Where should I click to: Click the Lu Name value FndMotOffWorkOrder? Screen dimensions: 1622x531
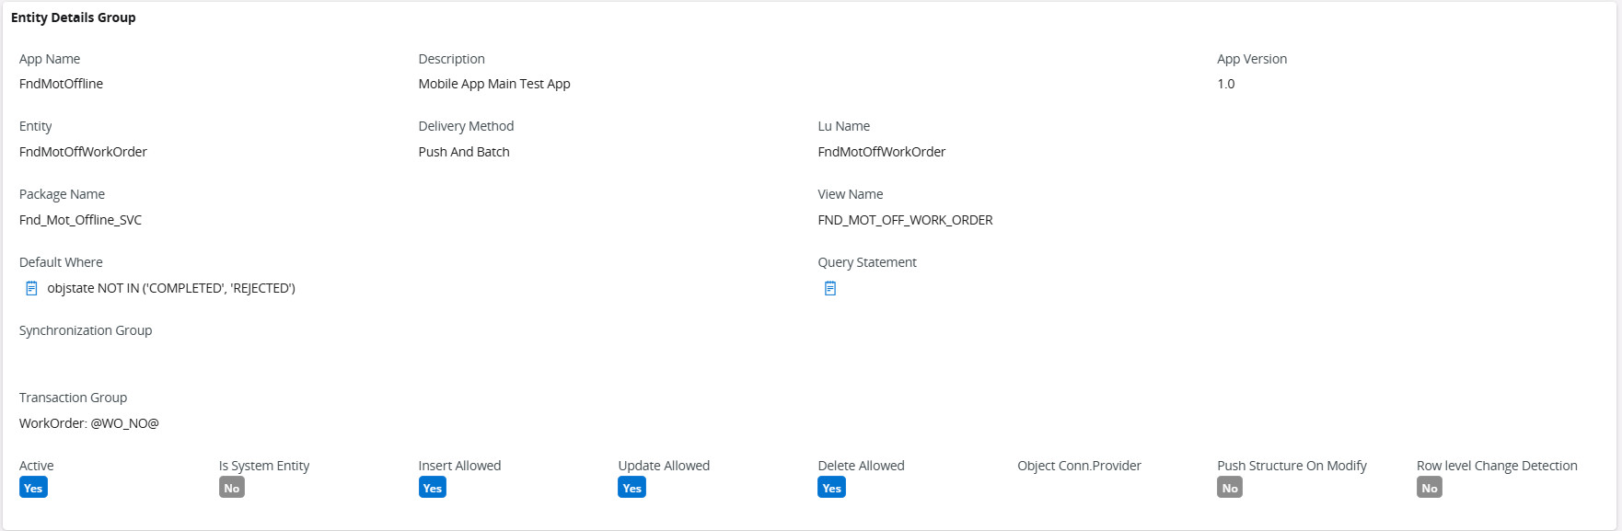(x=882, y=152)
